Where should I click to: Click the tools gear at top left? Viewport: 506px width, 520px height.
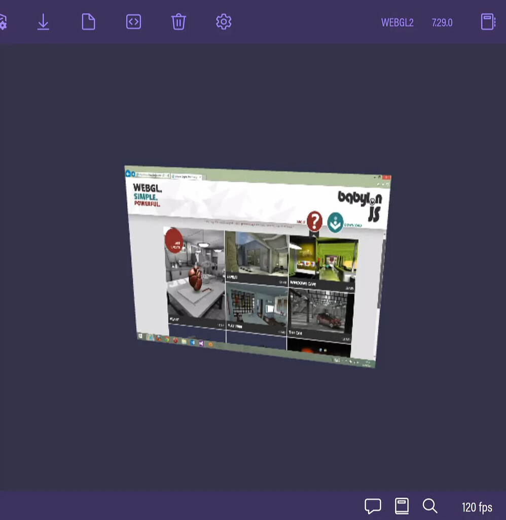[4, 21]
